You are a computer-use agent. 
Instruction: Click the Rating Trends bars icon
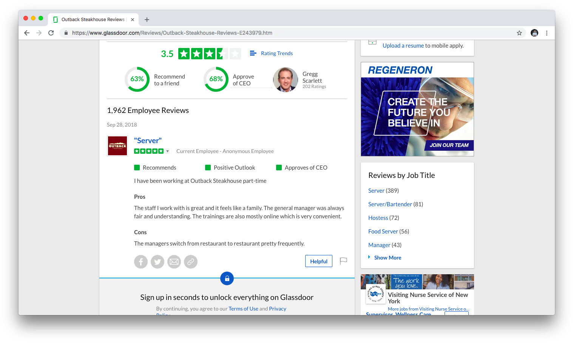[253, 53]
